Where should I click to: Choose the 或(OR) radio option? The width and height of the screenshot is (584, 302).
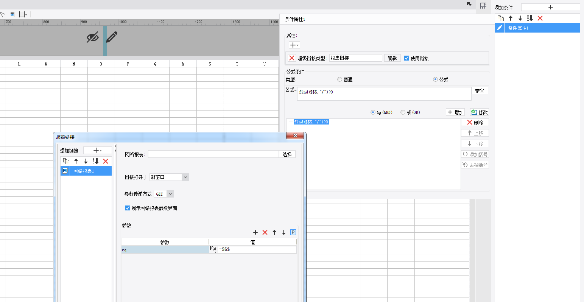[x=403, y=112]
